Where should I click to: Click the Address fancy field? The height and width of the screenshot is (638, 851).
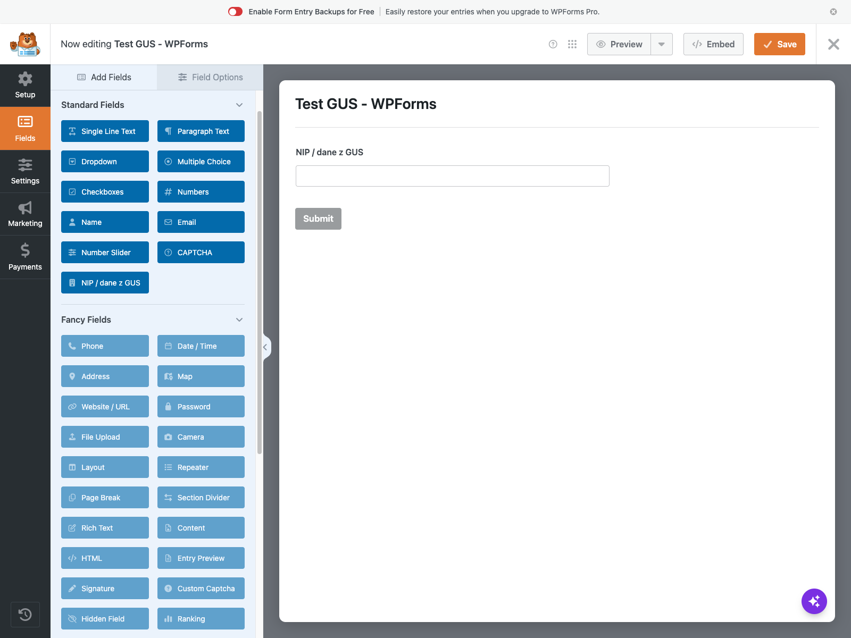coord(105,376)
